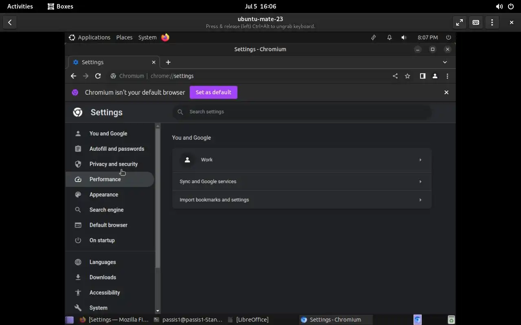Image resolution: width=521 pixels, height=325 pixels.
Task: Open the MATE Places menu
Action: pos(124,37)
